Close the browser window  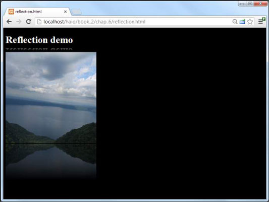(260, 4)
